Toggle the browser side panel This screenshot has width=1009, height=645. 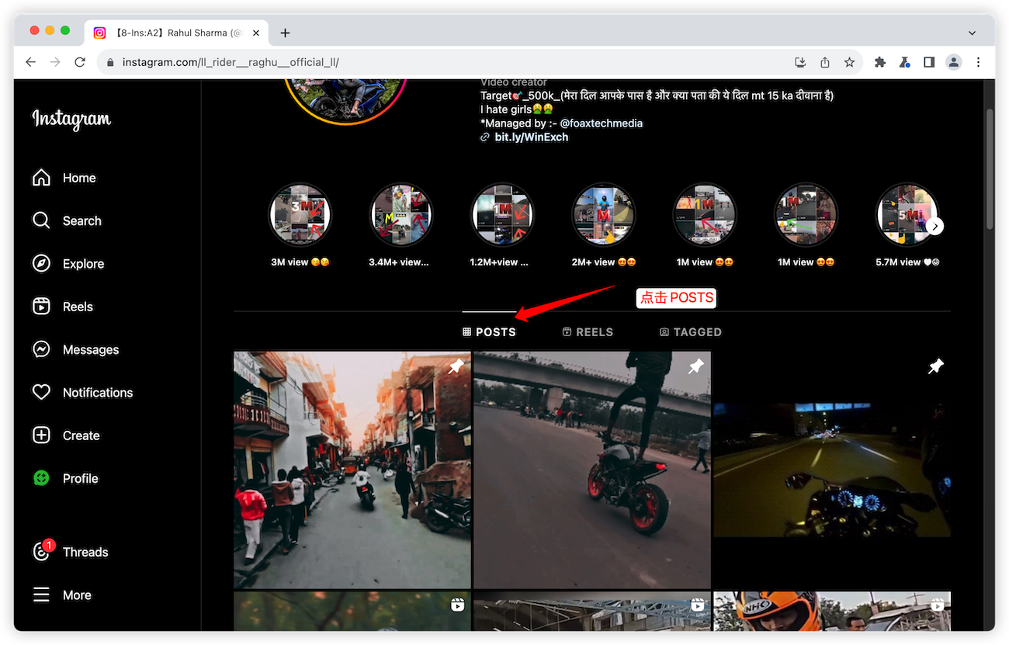tap(929, 62)
